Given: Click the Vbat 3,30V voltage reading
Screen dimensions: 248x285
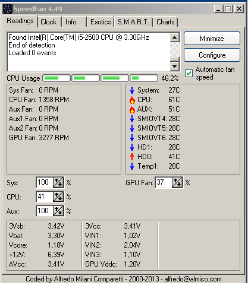Looking at the screenshot, I should [36, 236].
